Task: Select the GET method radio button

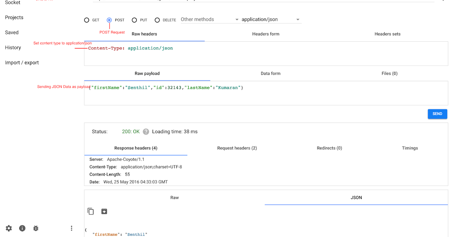Action: coord(87,20)
